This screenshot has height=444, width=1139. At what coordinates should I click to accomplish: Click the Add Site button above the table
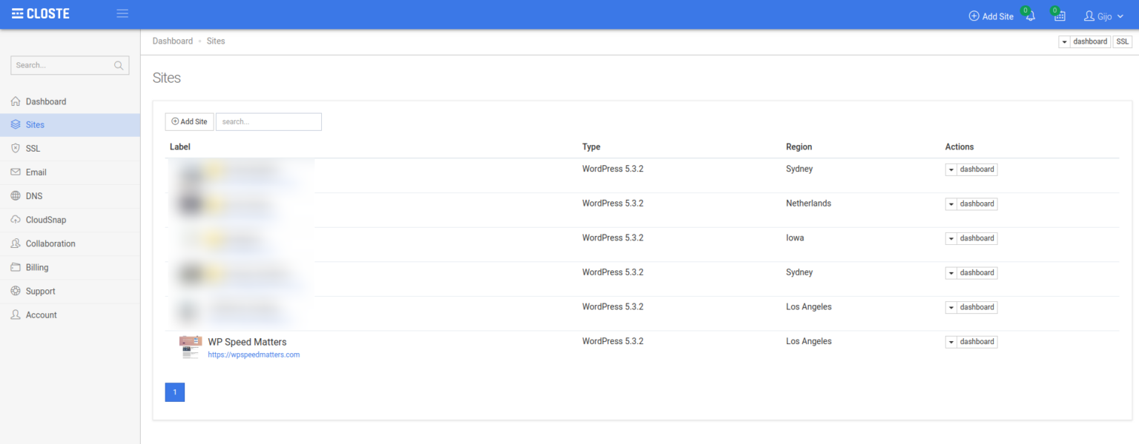pos(189,121)
